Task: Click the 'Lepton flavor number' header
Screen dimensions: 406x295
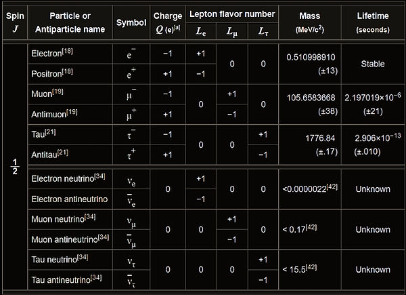Action: point(232,14)
